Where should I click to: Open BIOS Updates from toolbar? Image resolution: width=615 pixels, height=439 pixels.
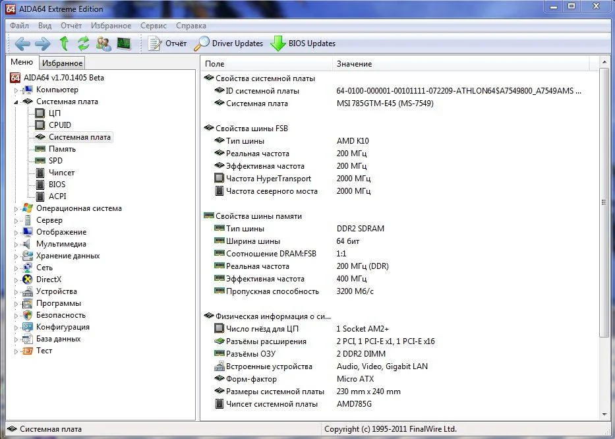point(303,44)
